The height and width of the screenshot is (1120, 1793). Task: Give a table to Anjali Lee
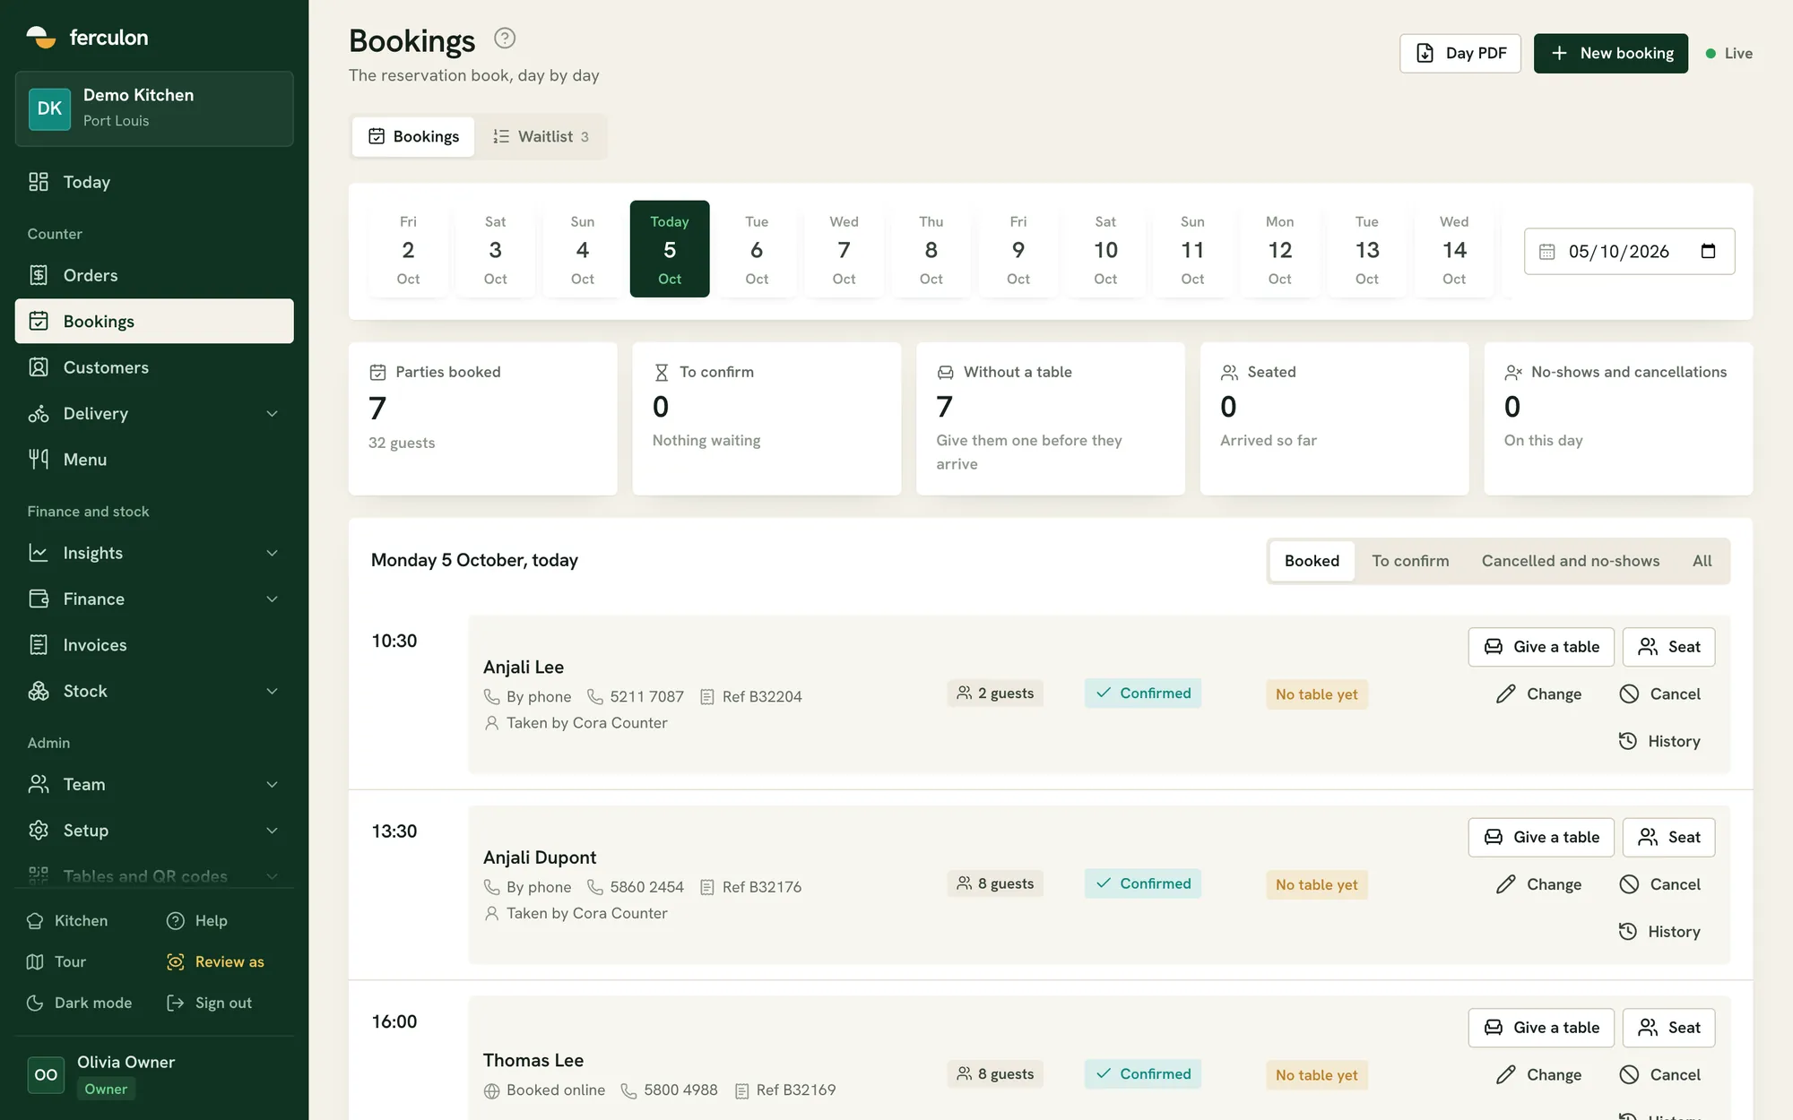click(1541, 647)
